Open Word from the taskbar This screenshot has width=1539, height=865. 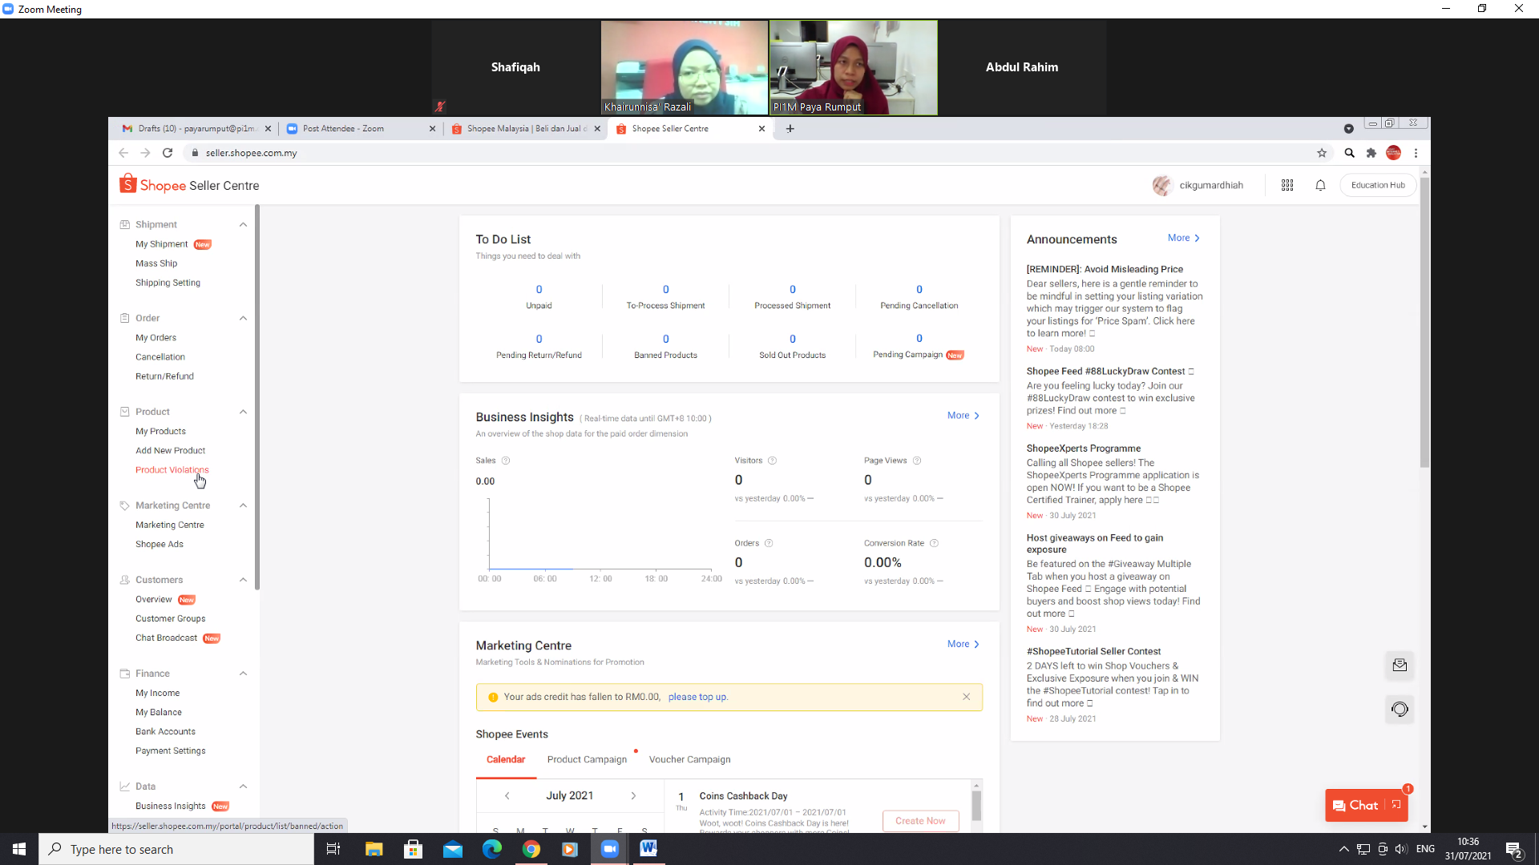click(648, 849)
